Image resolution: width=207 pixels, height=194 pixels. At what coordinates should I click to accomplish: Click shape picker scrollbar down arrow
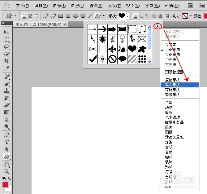(x=149, y=61)
